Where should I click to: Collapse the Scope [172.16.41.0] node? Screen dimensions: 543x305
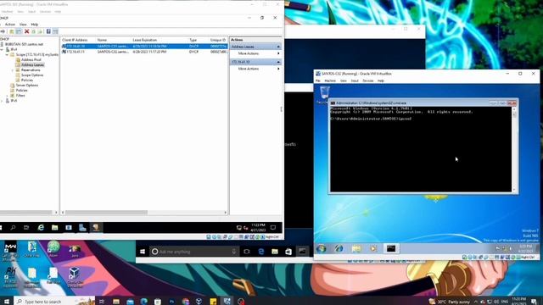(7, 54)
